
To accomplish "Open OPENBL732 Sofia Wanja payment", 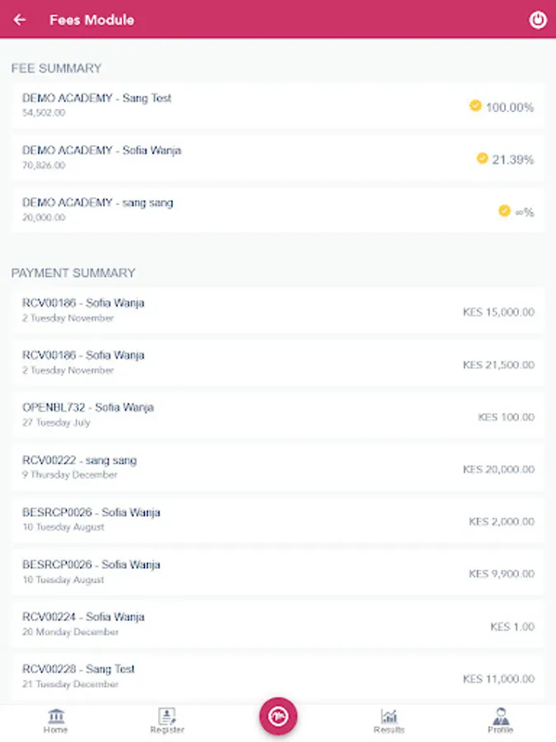I will 278,415.
